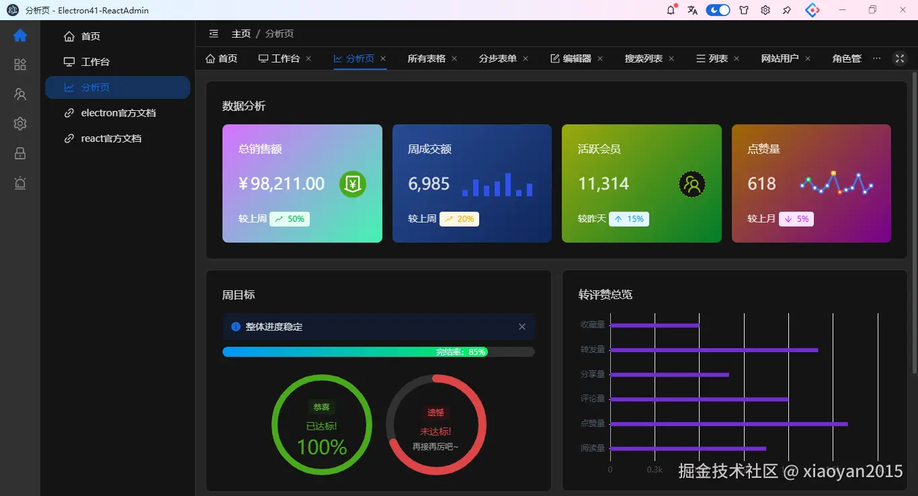This screenshot has width=918, height=496.
Task: Close the 分步表单 tab
Action: (x=526, y=58)
